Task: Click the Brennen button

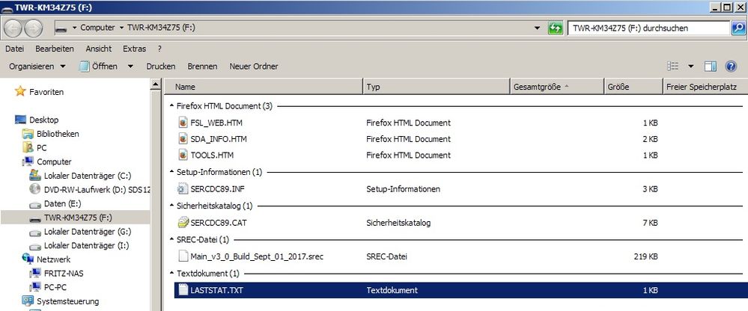Action: [202, 67]
